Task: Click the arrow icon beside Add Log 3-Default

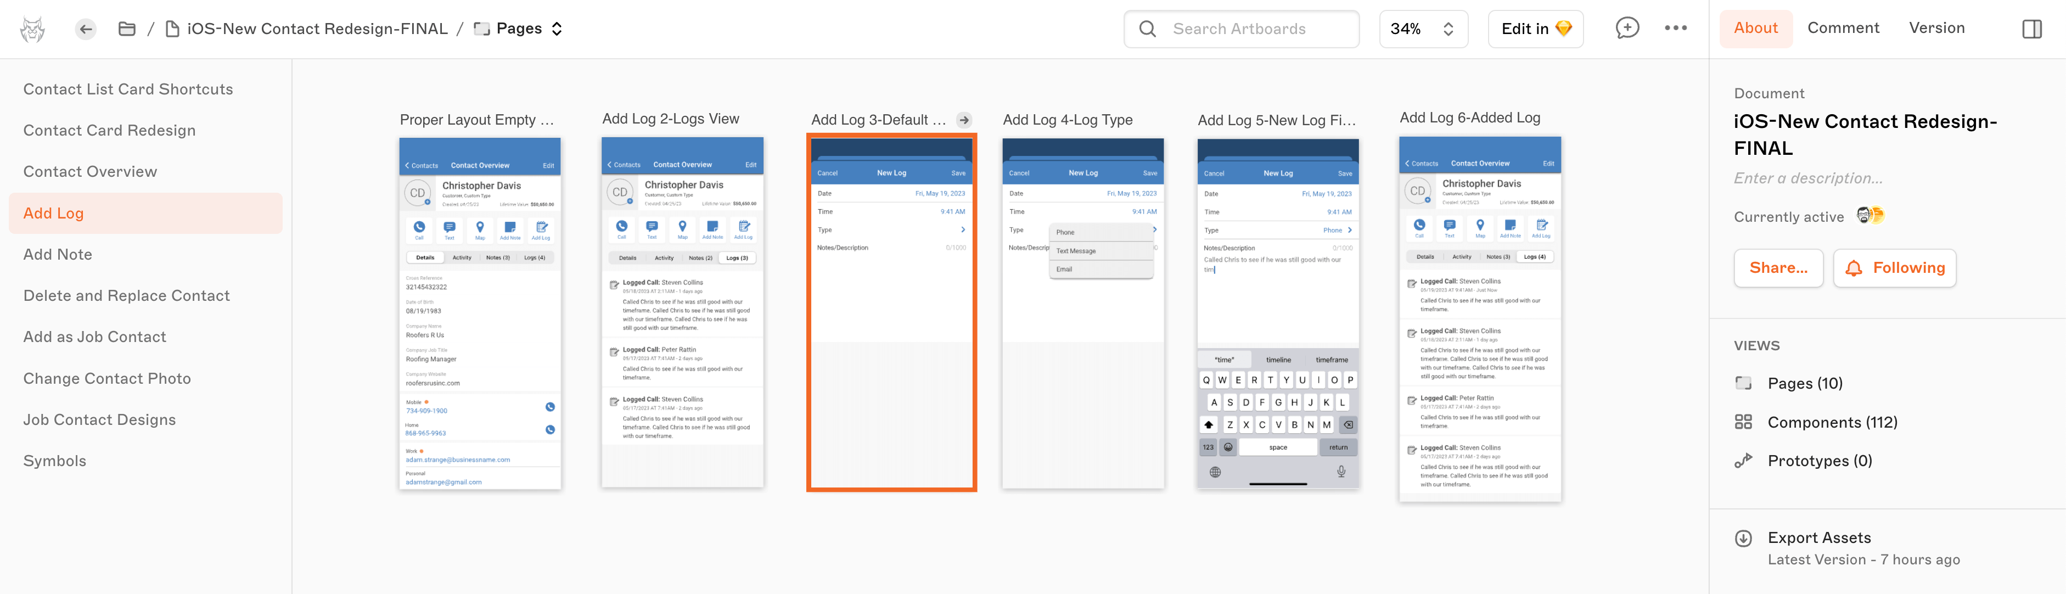Action: (x=964, y=120)
